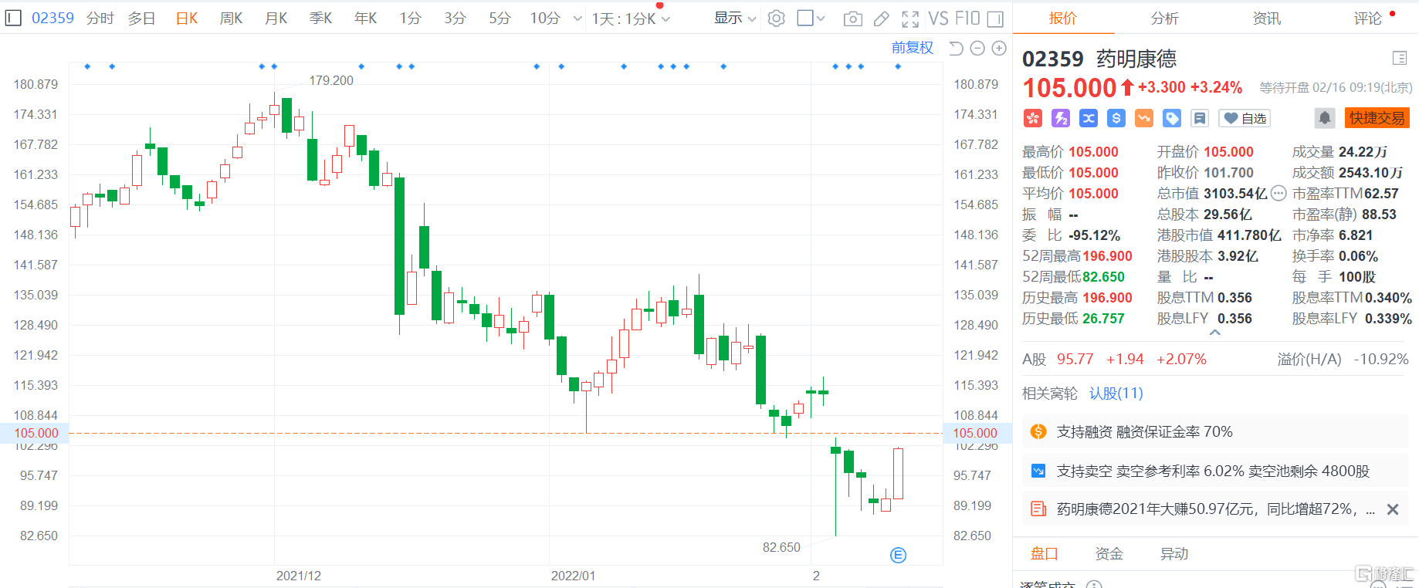Expand the 显示 display dropdown

tap(735, 18)
